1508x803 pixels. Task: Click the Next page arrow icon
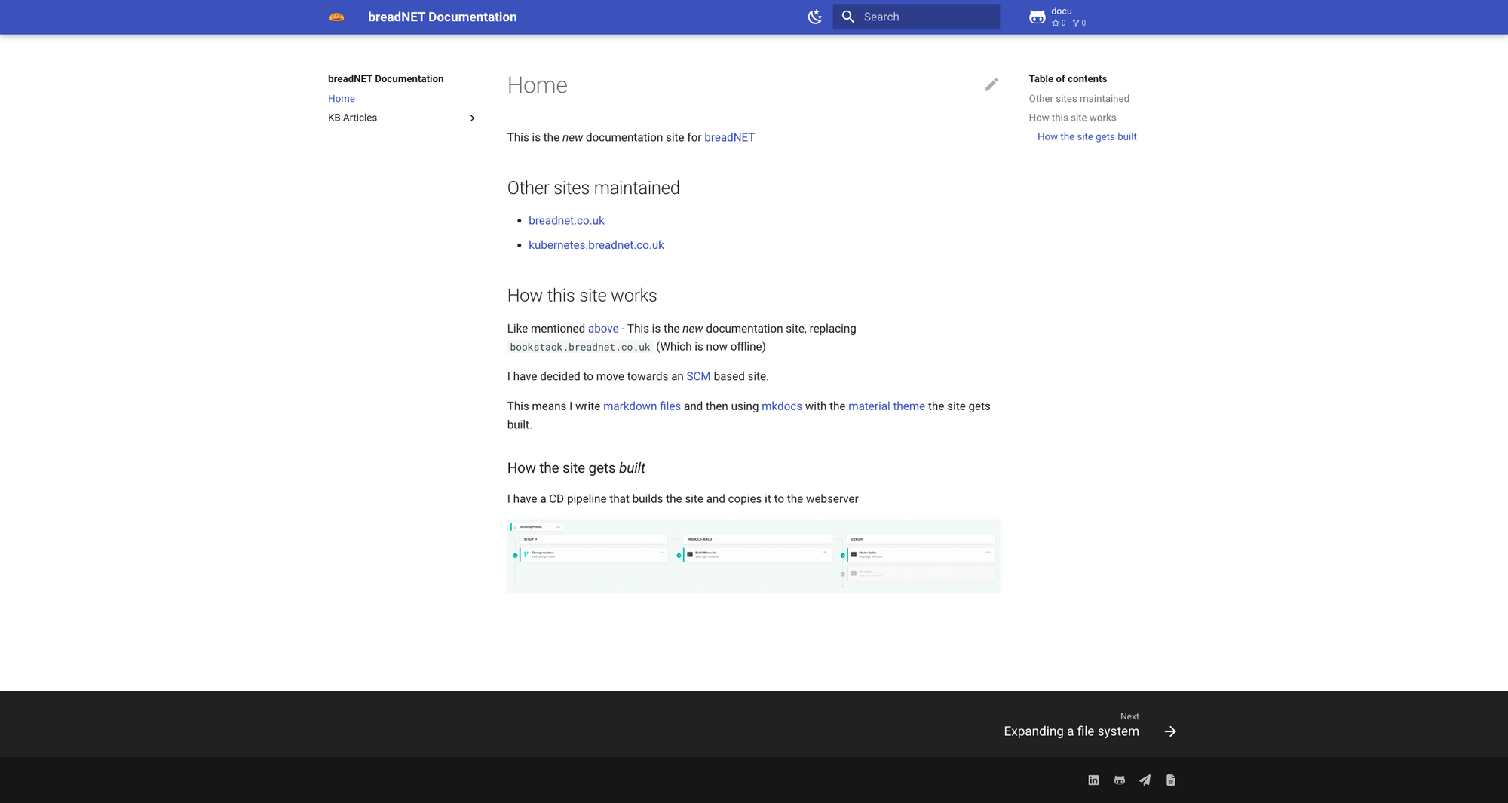[x=1170, y=731]
